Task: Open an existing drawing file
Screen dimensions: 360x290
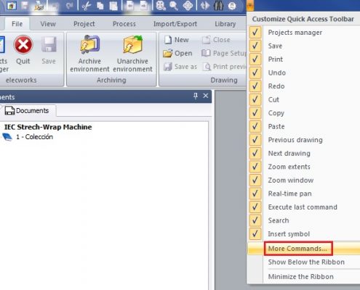Action: 177,53
